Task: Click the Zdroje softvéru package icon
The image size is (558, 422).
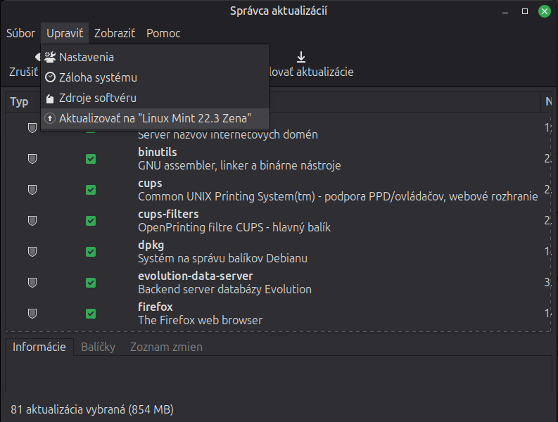Action: tap(50, 98)
